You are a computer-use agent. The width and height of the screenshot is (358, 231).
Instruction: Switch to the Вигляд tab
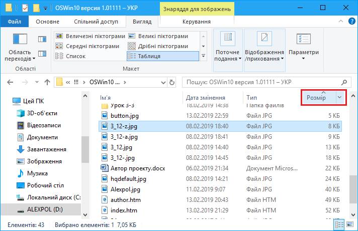[142, 22]
